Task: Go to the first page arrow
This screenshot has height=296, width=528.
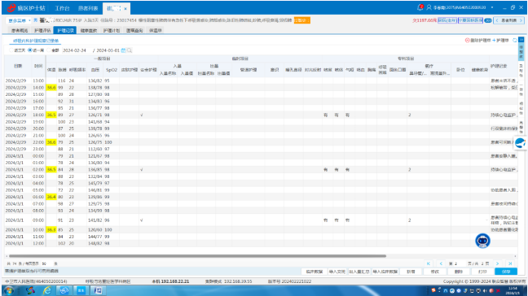Action: tap(429, 263)
